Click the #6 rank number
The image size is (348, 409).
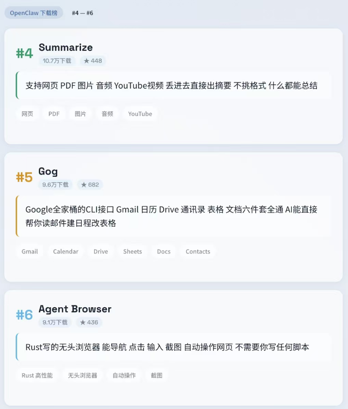(24, 315)
